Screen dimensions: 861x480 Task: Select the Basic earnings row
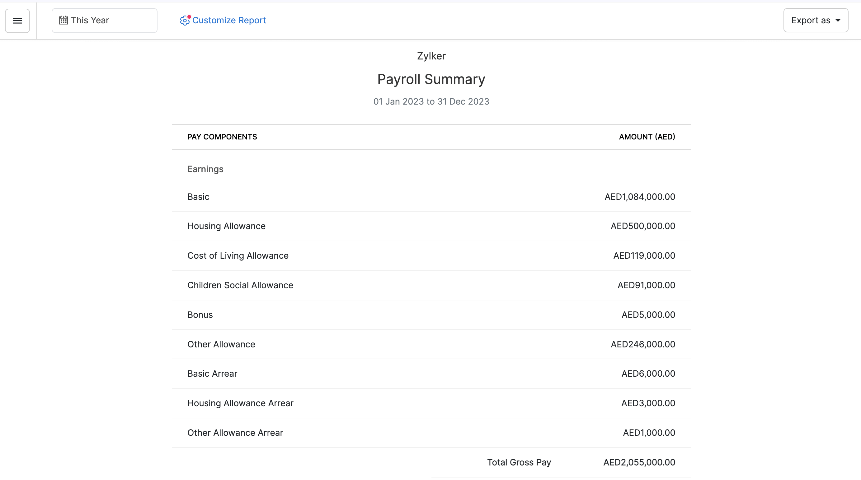tap(198, 196)
